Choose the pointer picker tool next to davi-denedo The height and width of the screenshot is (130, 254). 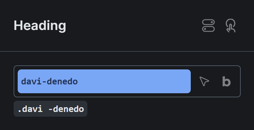[x=204, y=81]
